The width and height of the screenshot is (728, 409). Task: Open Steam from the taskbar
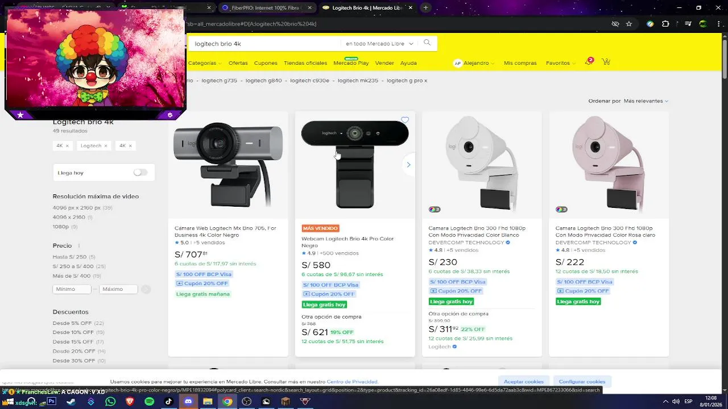[x=71, y=401]
